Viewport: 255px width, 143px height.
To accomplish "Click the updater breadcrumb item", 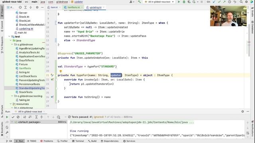I will [77, 2].
